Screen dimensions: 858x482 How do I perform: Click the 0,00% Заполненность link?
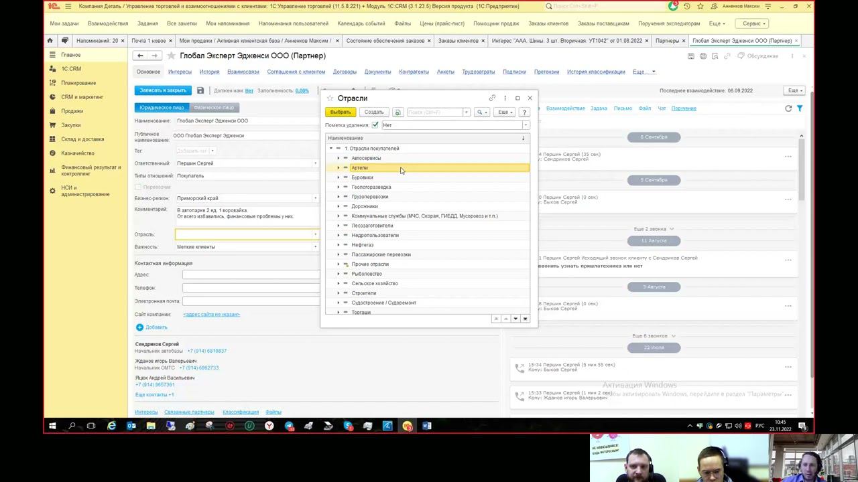pyautogui.click(x=302, y=90)
